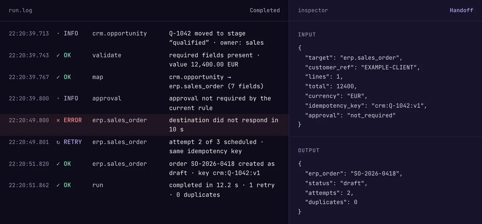Click the check icon on the run row

point(58,185)
